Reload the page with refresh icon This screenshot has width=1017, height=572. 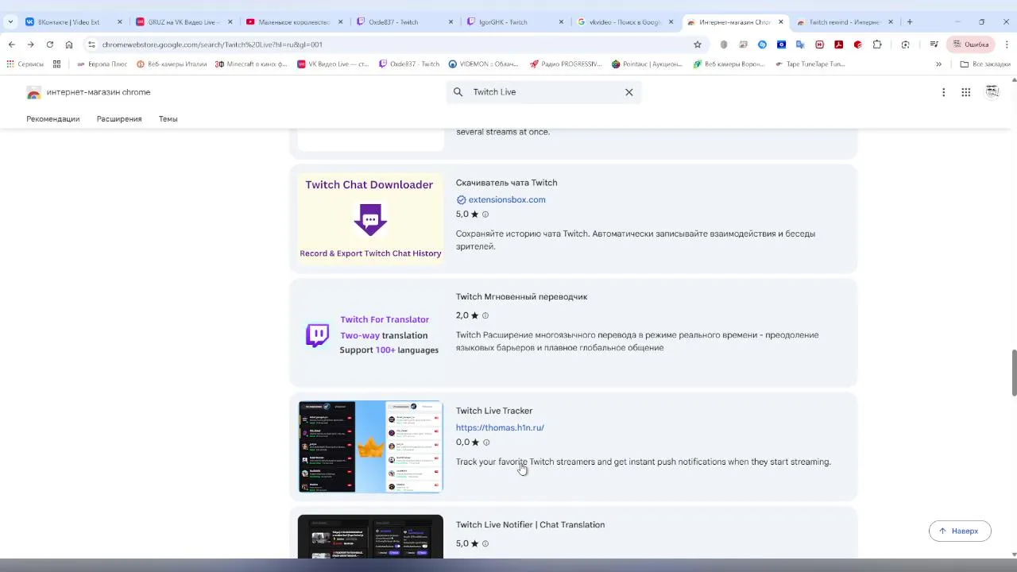click(x=49, y=44)
